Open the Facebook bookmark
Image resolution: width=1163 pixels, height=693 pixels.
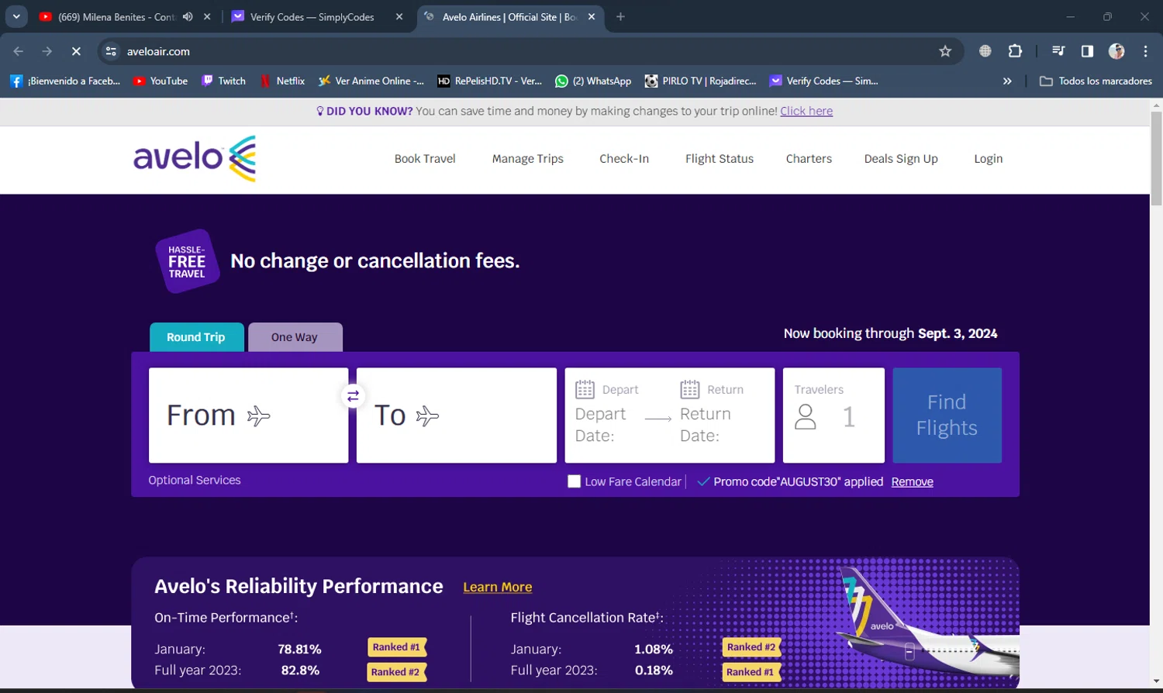(x=65, y=81)
